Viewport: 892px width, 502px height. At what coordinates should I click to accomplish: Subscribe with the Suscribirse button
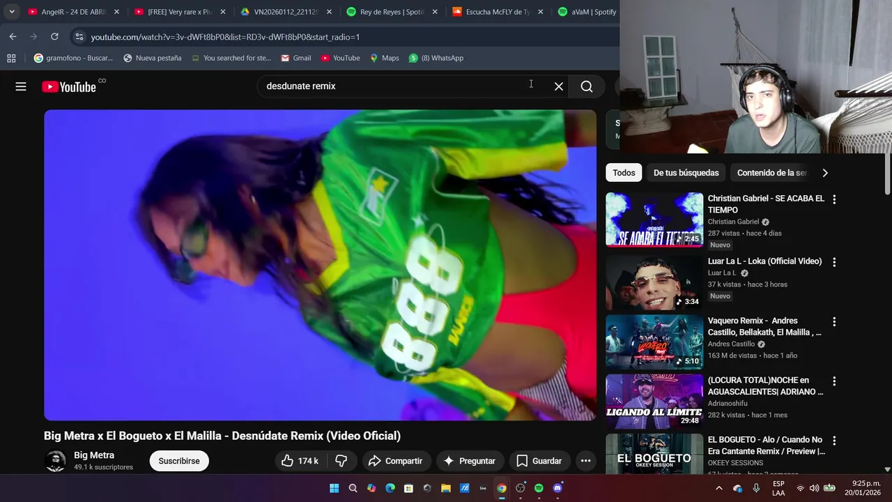coord(179,461)
